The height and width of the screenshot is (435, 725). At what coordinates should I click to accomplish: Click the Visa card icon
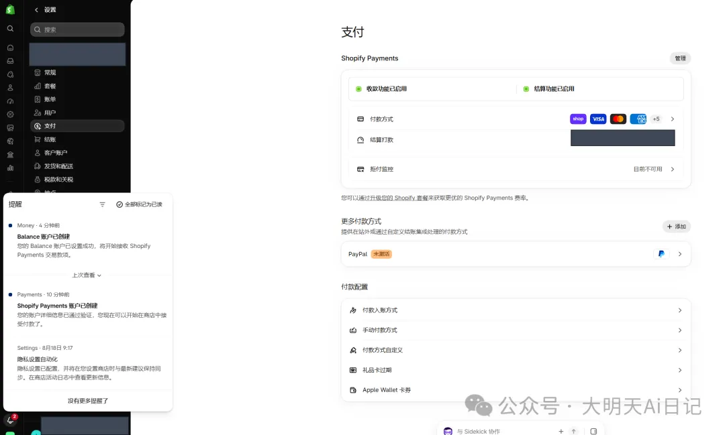click(598, 119)
